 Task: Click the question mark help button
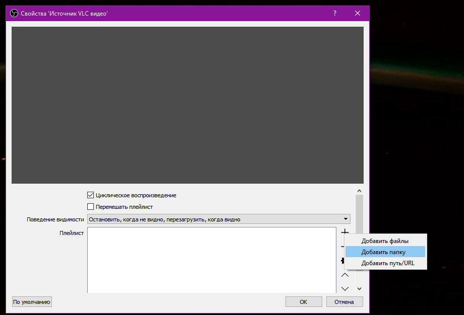tap(335, 14)
